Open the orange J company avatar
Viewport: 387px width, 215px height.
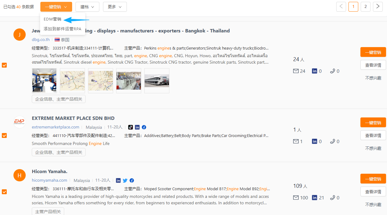click(20, 34)
